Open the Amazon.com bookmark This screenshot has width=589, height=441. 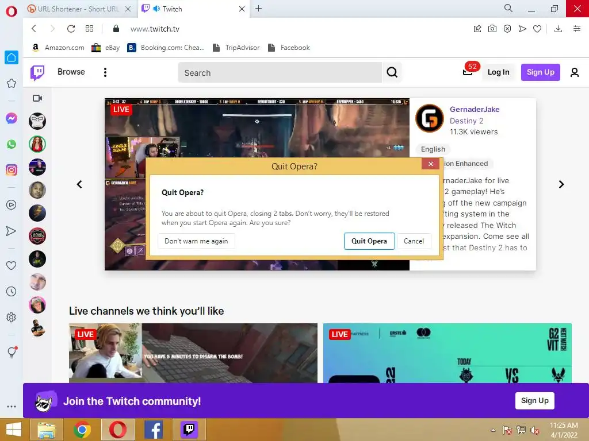coord(58,48)
